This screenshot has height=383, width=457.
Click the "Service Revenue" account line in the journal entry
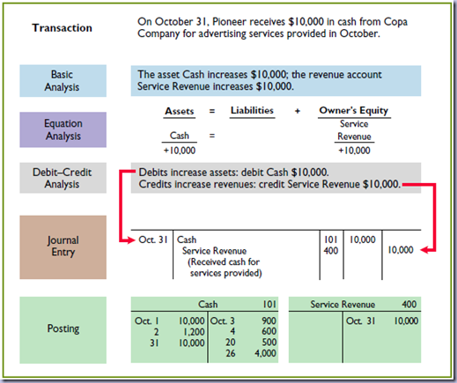pyautogui.click(x=214, y=251)
